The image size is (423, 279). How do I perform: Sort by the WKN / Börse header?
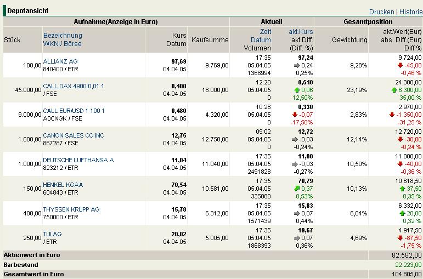point(62,43)
